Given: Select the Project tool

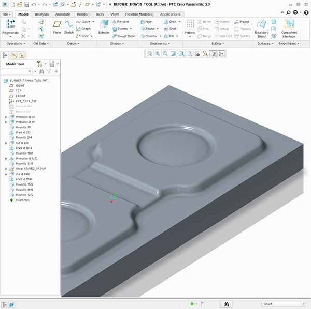Looking at the screenshot, I should 242,22.
